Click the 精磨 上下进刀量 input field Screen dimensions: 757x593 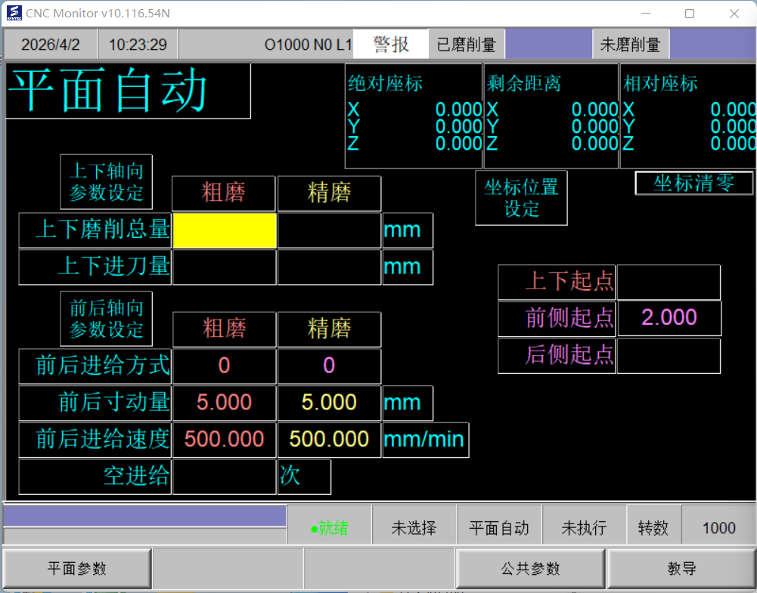(x=329, y=267)
